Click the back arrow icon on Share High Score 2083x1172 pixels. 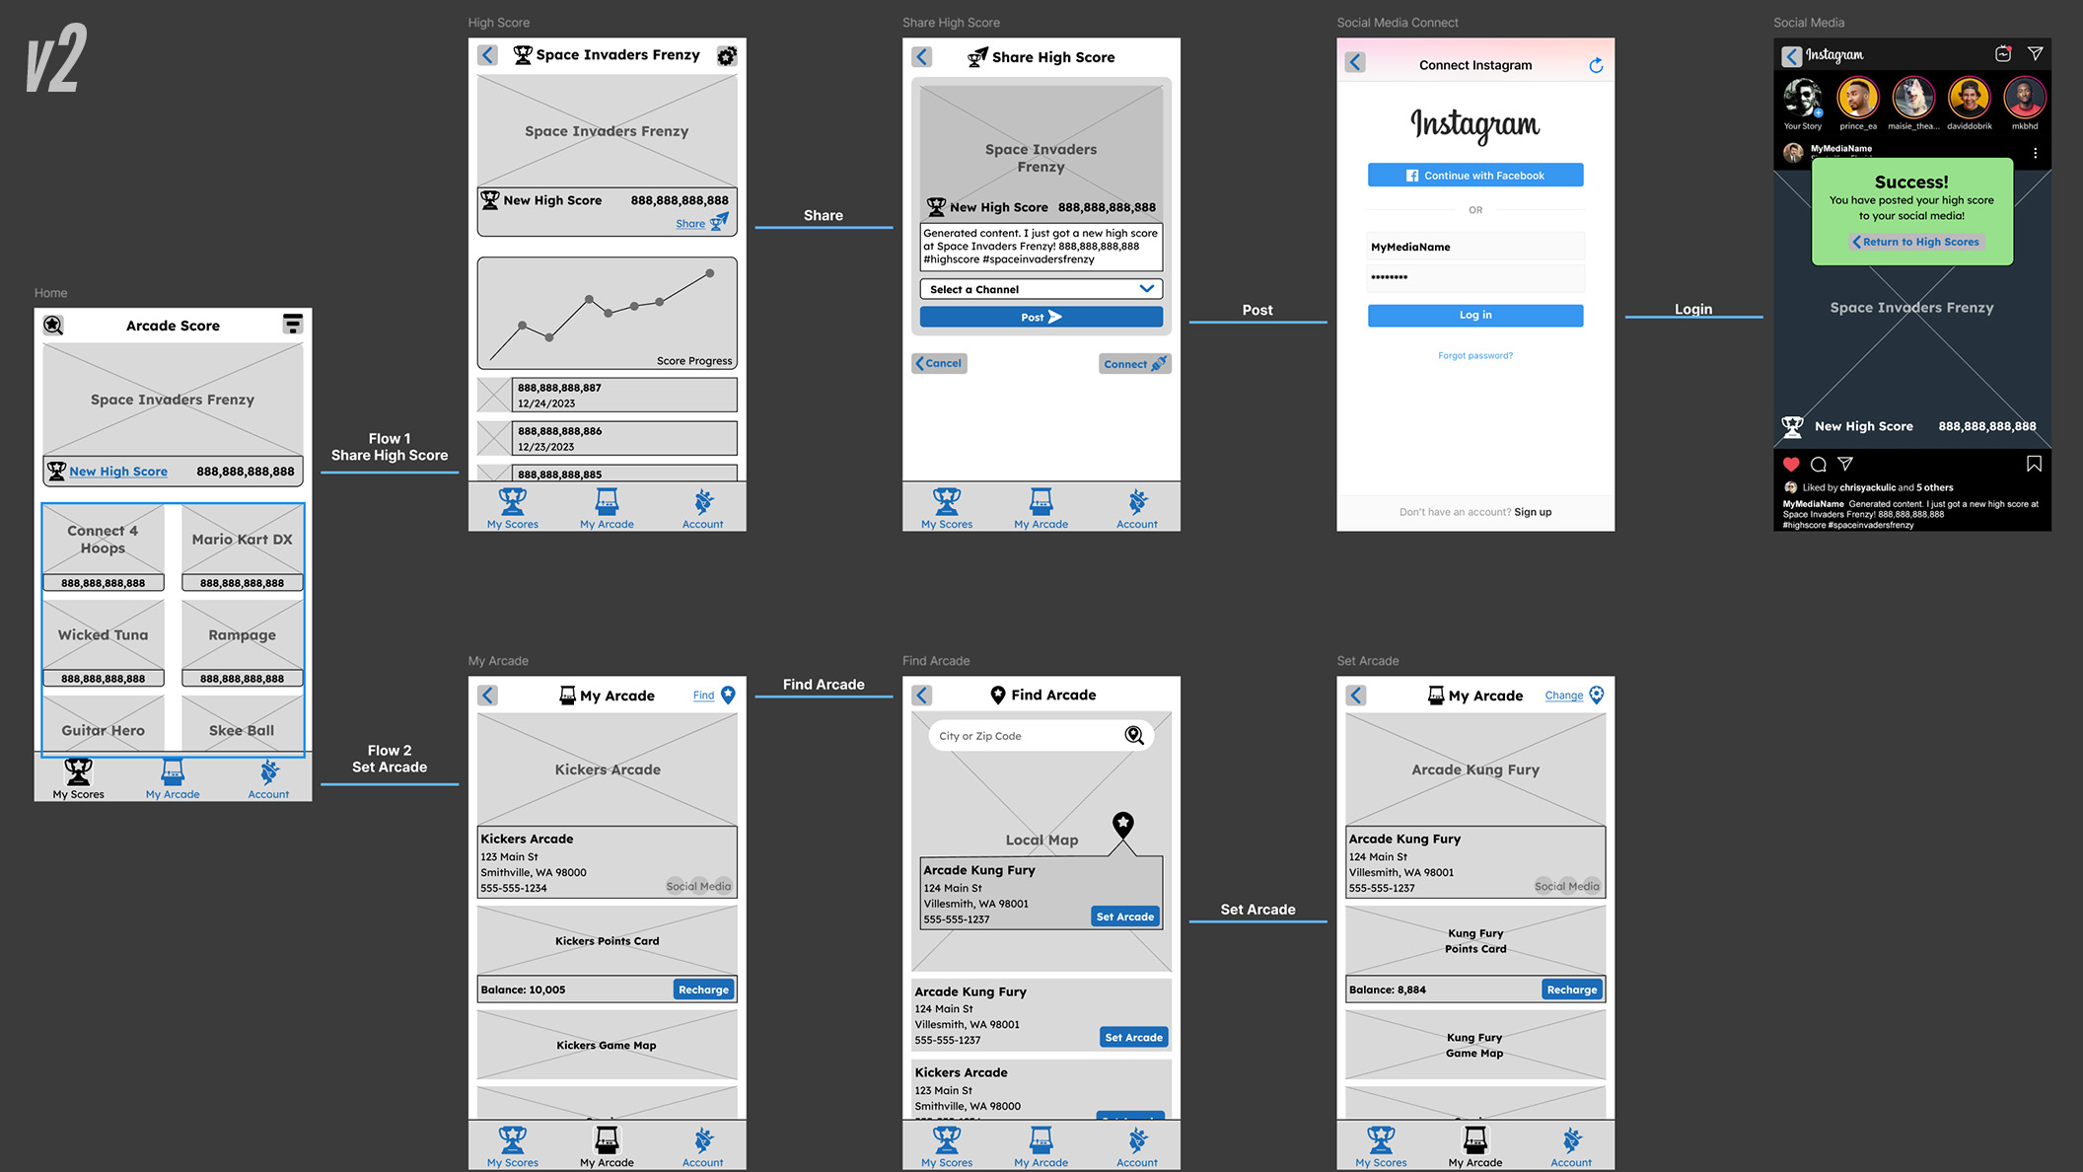coord(920,56)
